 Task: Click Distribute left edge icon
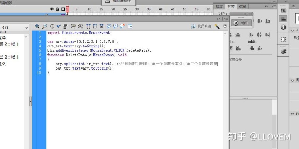[x=251, y=35]
